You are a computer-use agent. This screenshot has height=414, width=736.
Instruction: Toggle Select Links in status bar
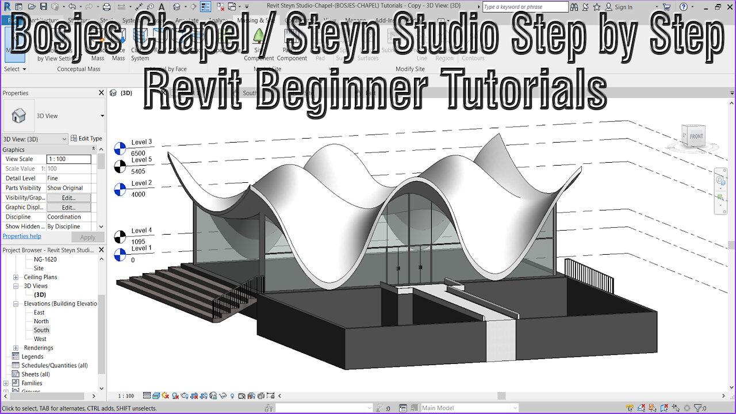tap(630, 408)
